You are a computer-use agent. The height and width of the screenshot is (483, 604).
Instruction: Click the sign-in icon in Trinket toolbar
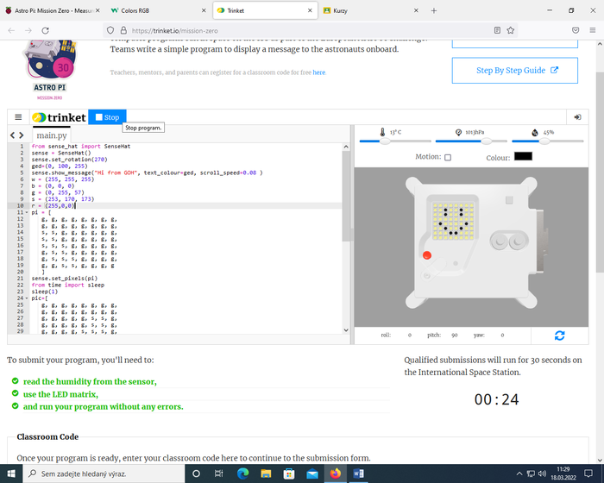(577, 117)
